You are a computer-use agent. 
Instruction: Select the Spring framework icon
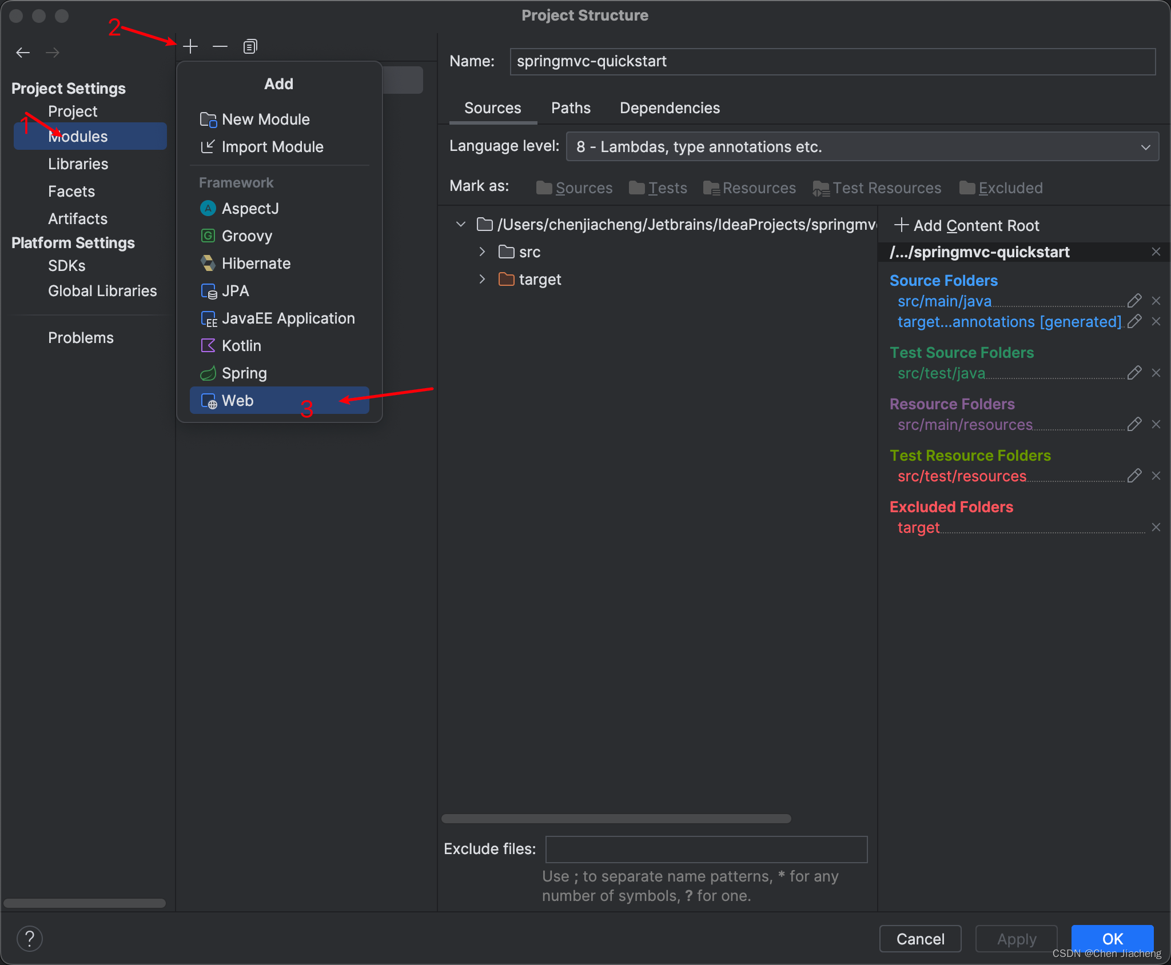208,373
